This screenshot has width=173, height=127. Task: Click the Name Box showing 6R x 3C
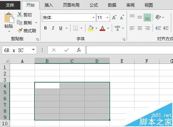coord(19,50)
